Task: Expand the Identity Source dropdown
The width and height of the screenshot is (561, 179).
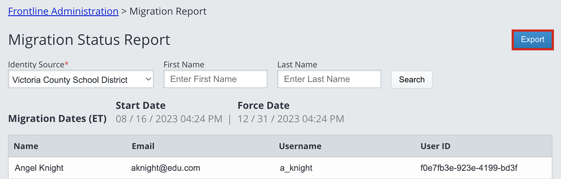Action: (81, 79)
